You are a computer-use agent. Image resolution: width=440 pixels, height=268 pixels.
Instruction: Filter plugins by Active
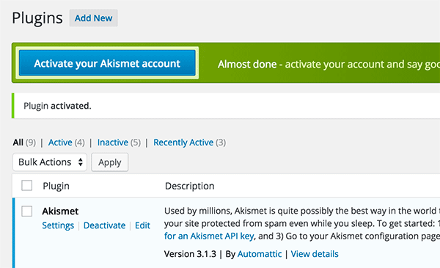60,142
